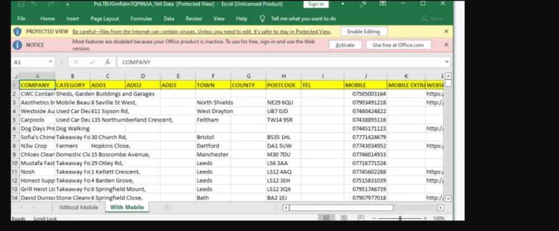Open the File menu
This screenshot has width=559, height=231.
point(21,18)
